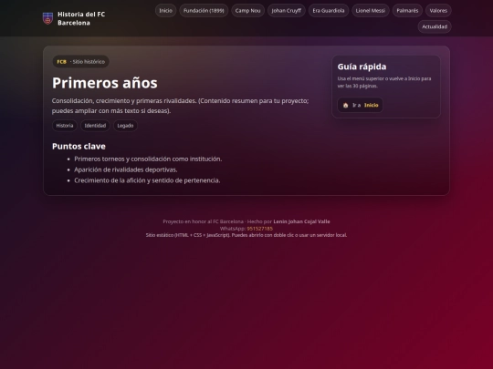Viewport: 493px width, 369px height.
Task: Go to the Valores section
Action: point(438,11)
